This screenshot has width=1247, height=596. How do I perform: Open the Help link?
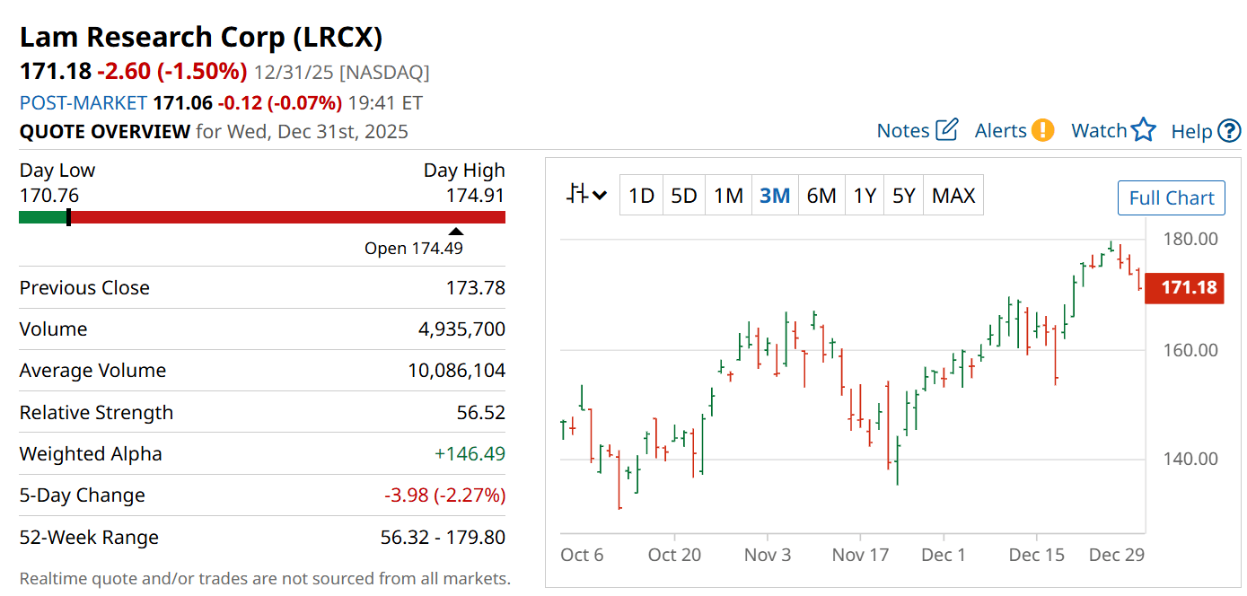(1192, 131)
